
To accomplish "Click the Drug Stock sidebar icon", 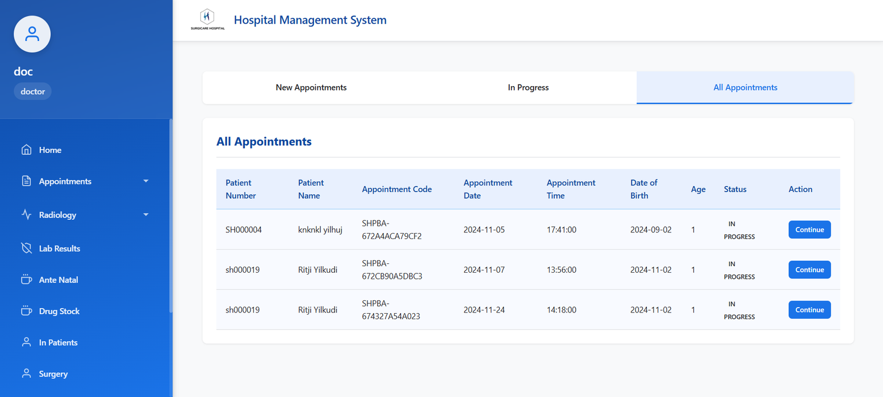I will coord(26,311).
